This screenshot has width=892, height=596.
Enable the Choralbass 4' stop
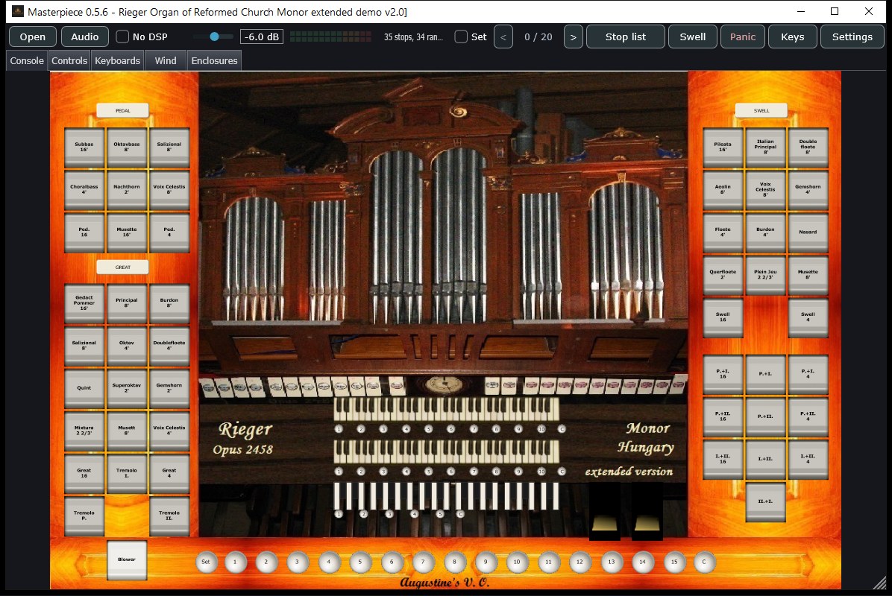(x=84, y=190)
